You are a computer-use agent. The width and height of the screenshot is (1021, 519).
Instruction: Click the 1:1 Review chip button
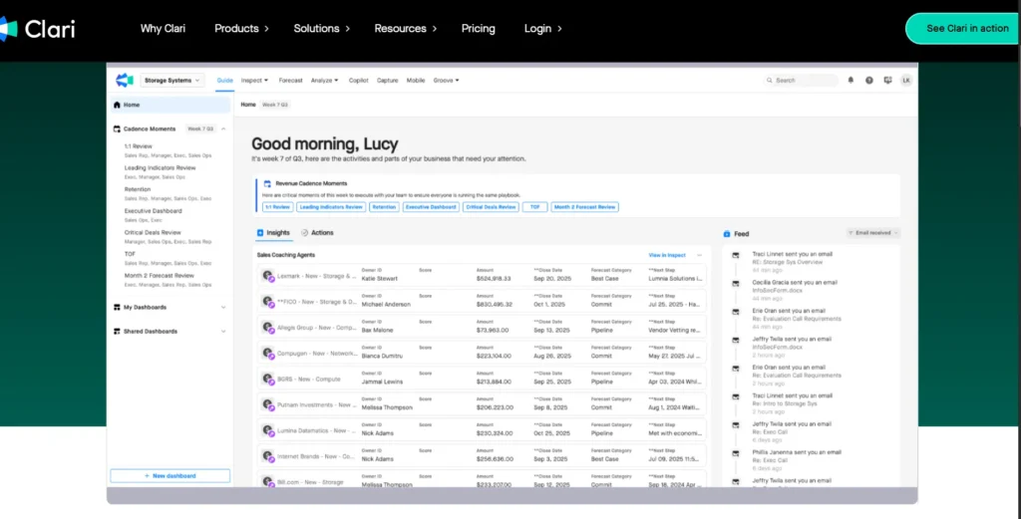(x=277, y=207)
